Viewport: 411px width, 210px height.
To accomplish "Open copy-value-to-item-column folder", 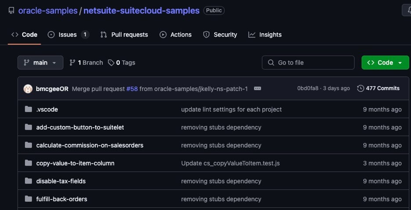I will (x=75, y=163).
